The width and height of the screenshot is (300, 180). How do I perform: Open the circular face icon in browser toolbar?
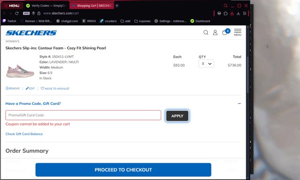[x=219, y=13]
